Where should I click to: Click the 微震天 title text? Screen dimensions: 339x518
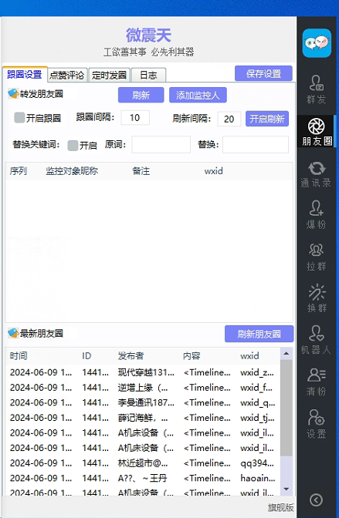pos(148,35)
